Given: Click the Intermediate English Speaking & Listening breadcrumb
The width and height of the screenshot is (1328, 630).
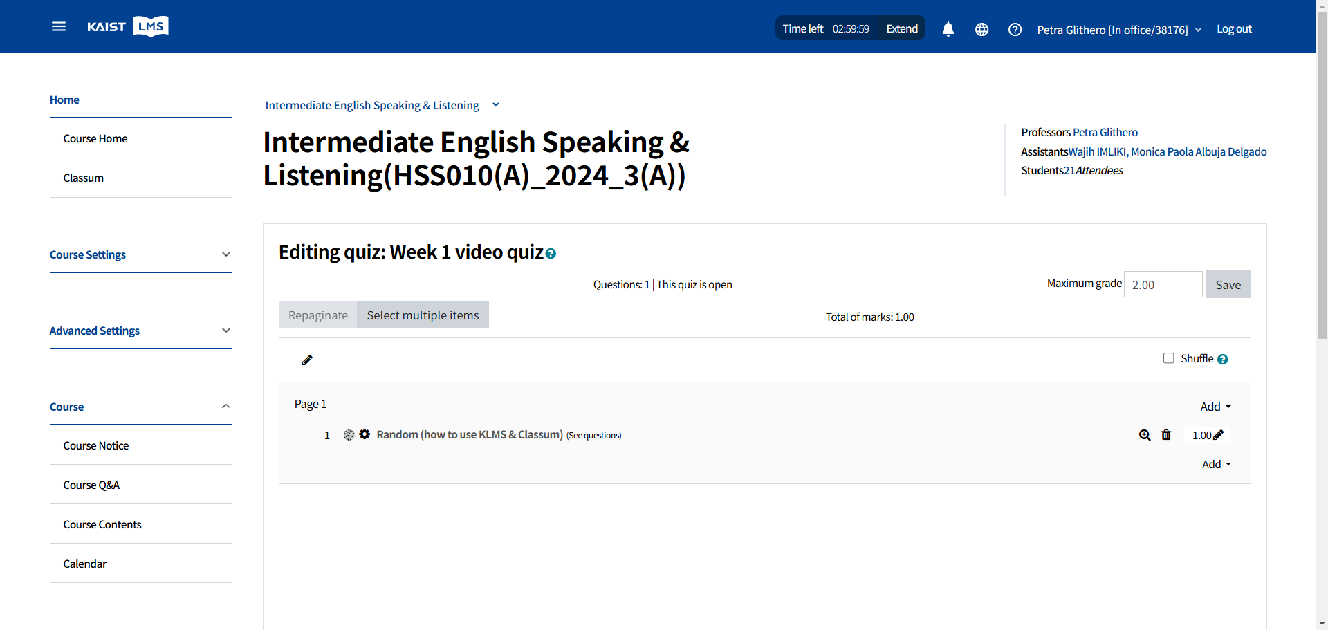Looking at the screenshot, I should (372, 105).
